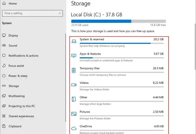196x134 pixels.
Task: Click the Notifications & actions icon
Action: (4, 56)
